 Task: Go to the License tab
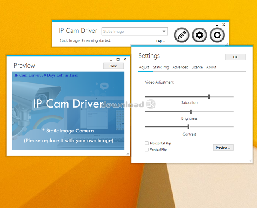[x=197, y=67]
